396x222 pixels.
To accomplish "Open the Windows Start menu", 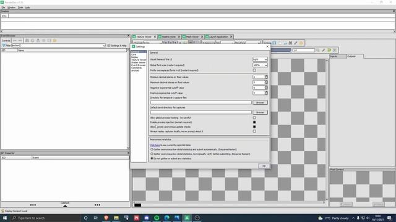I will point(5,218).
